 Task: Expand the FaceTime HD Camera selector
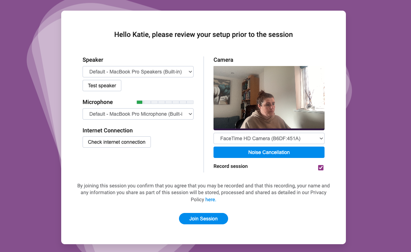[x=269, y=138]
